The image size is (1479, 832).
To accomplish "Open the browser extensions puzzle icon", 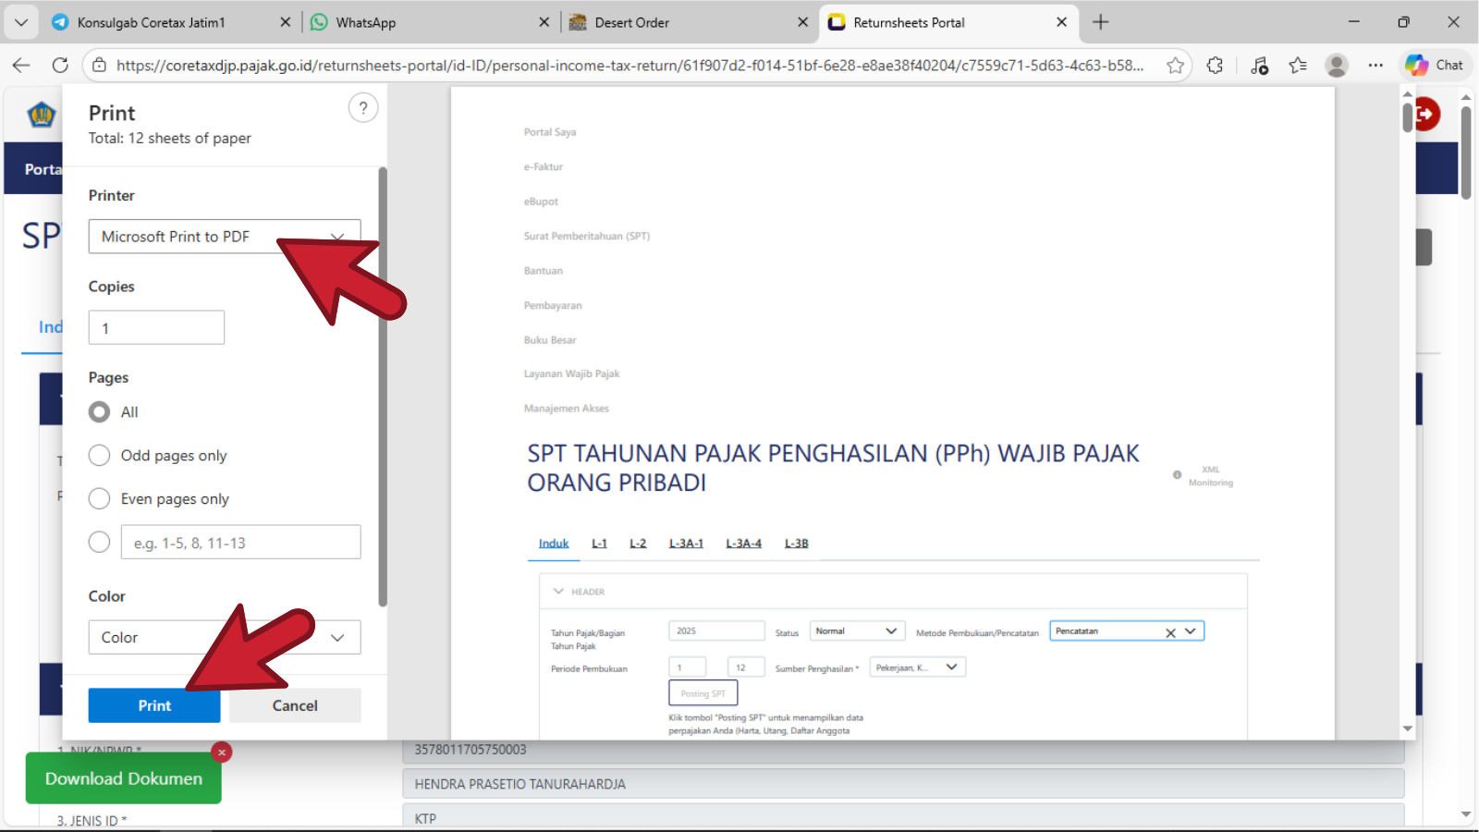I will (1215, 66).
